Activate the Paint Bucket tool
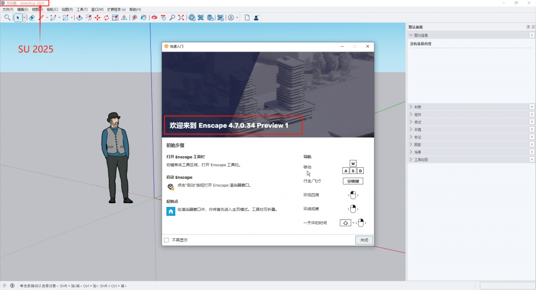Image resolution: width=536 pixels, height=290 pixels. [x=143, y=17]
